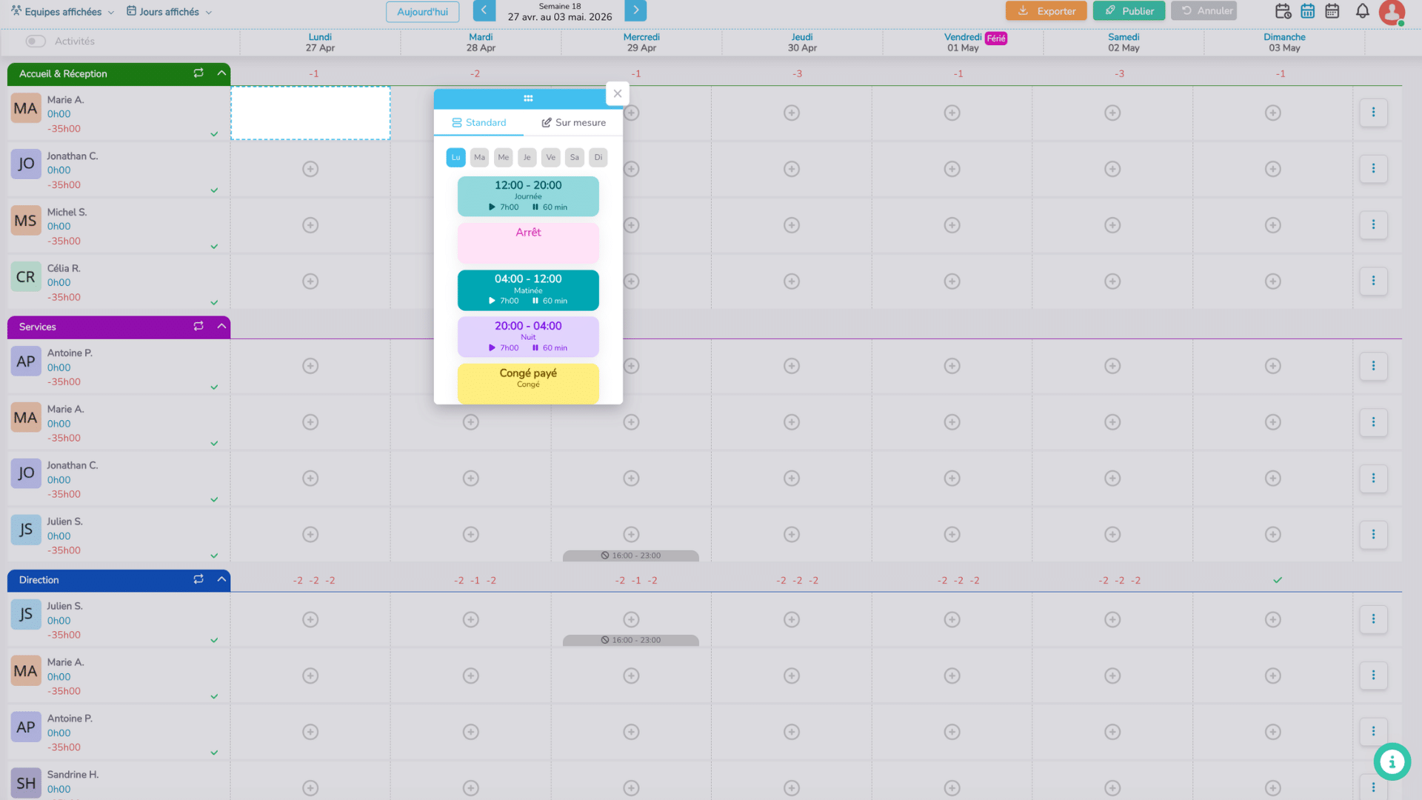Expand Jonathan C. details chevron in Accueil
This screenshot has width=1422, height=800.
point(214,190)
